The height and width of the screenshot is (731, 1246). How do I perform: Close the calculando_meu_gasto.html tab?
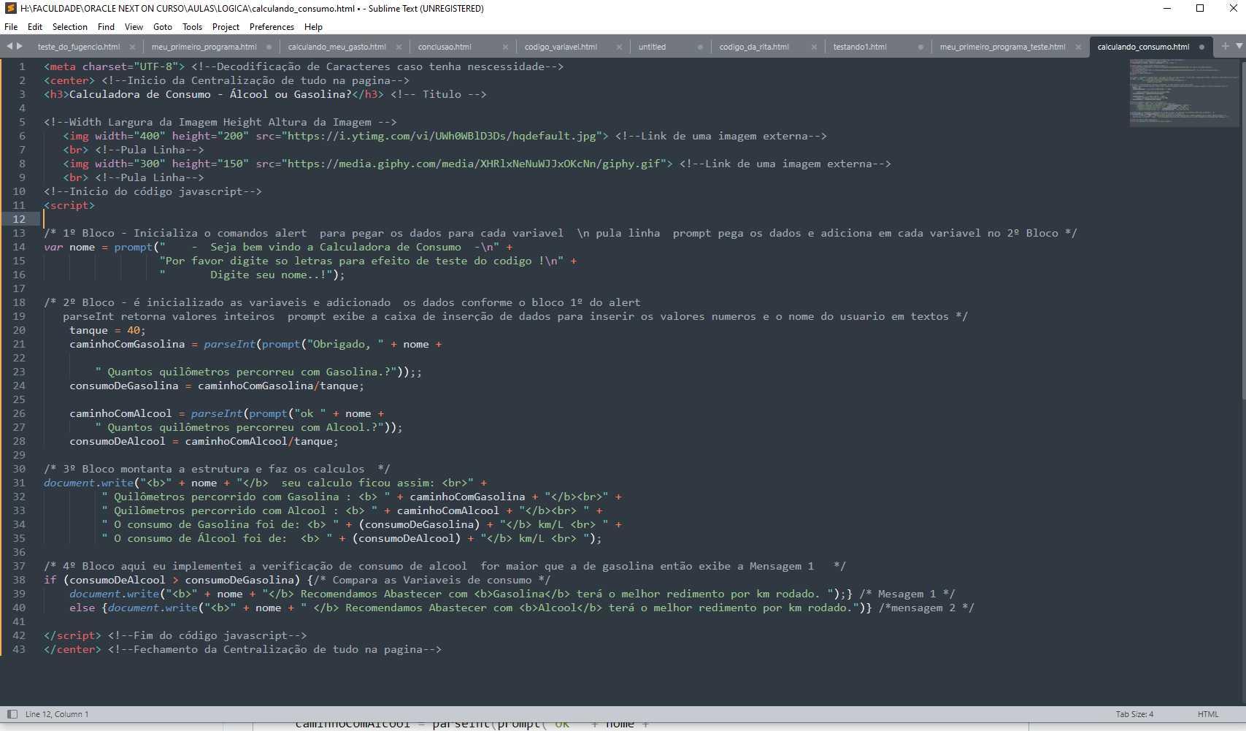click(399, 47)
